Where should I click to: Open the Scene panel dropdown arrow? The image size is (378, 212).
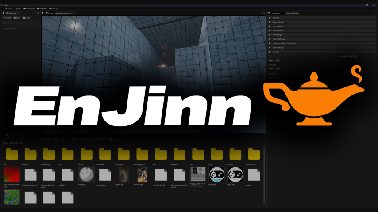42,13
